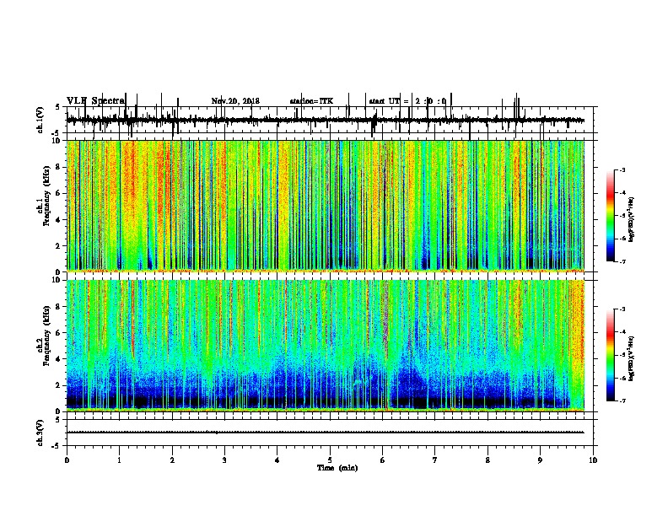
Task: Click the ch.1 spectrogram colorbar
Action: point(611,216)
